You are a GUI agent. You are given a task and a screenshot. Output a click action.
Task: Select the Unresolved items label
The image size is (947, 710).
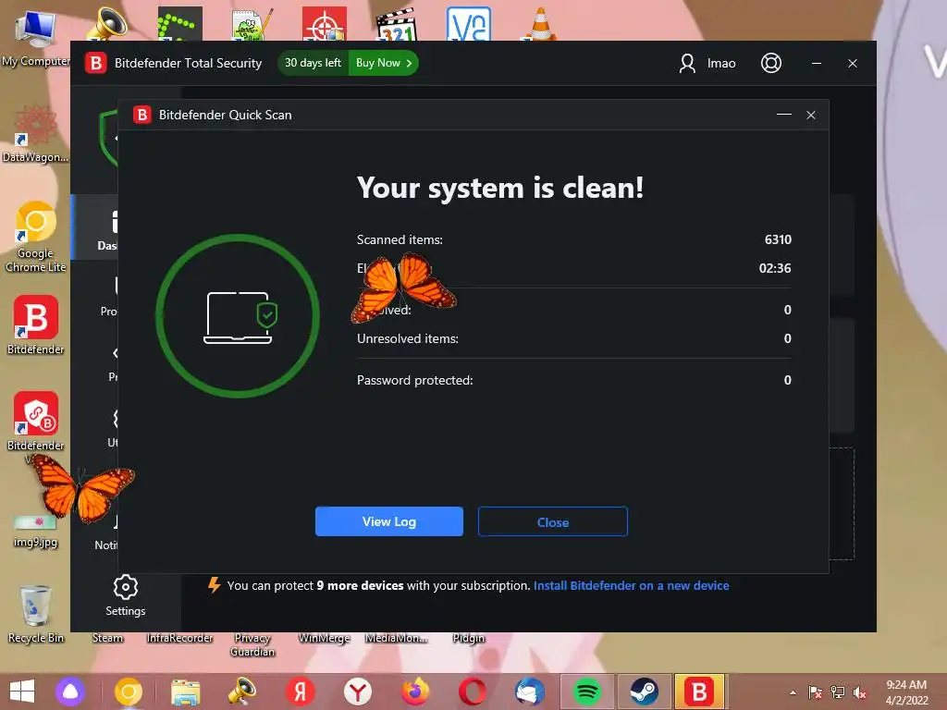pos(408,338)
